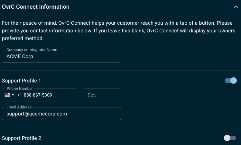This screenshot has width=241, height=145.
Task: Click the Email Address field label
Action: (x=19, y=107)
